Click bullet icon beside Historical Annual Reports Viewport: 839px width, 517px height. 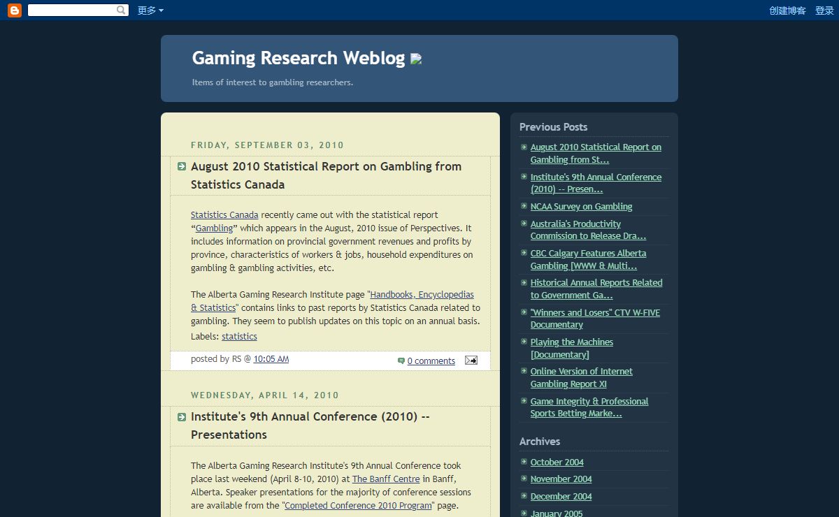point(524,282)
